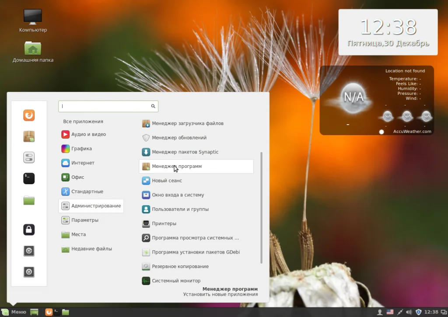Click the AccuWeather.com link in weather widget
This screenshot has height=317, width=448.
point(412,131)
